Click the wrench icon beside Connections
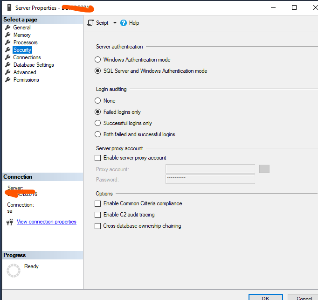Screen dimensions: 318x300 (8, 57)
